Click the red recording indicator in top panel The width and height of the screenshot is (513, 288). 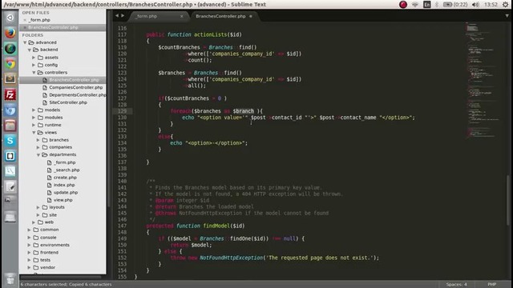tap(403, 5)
